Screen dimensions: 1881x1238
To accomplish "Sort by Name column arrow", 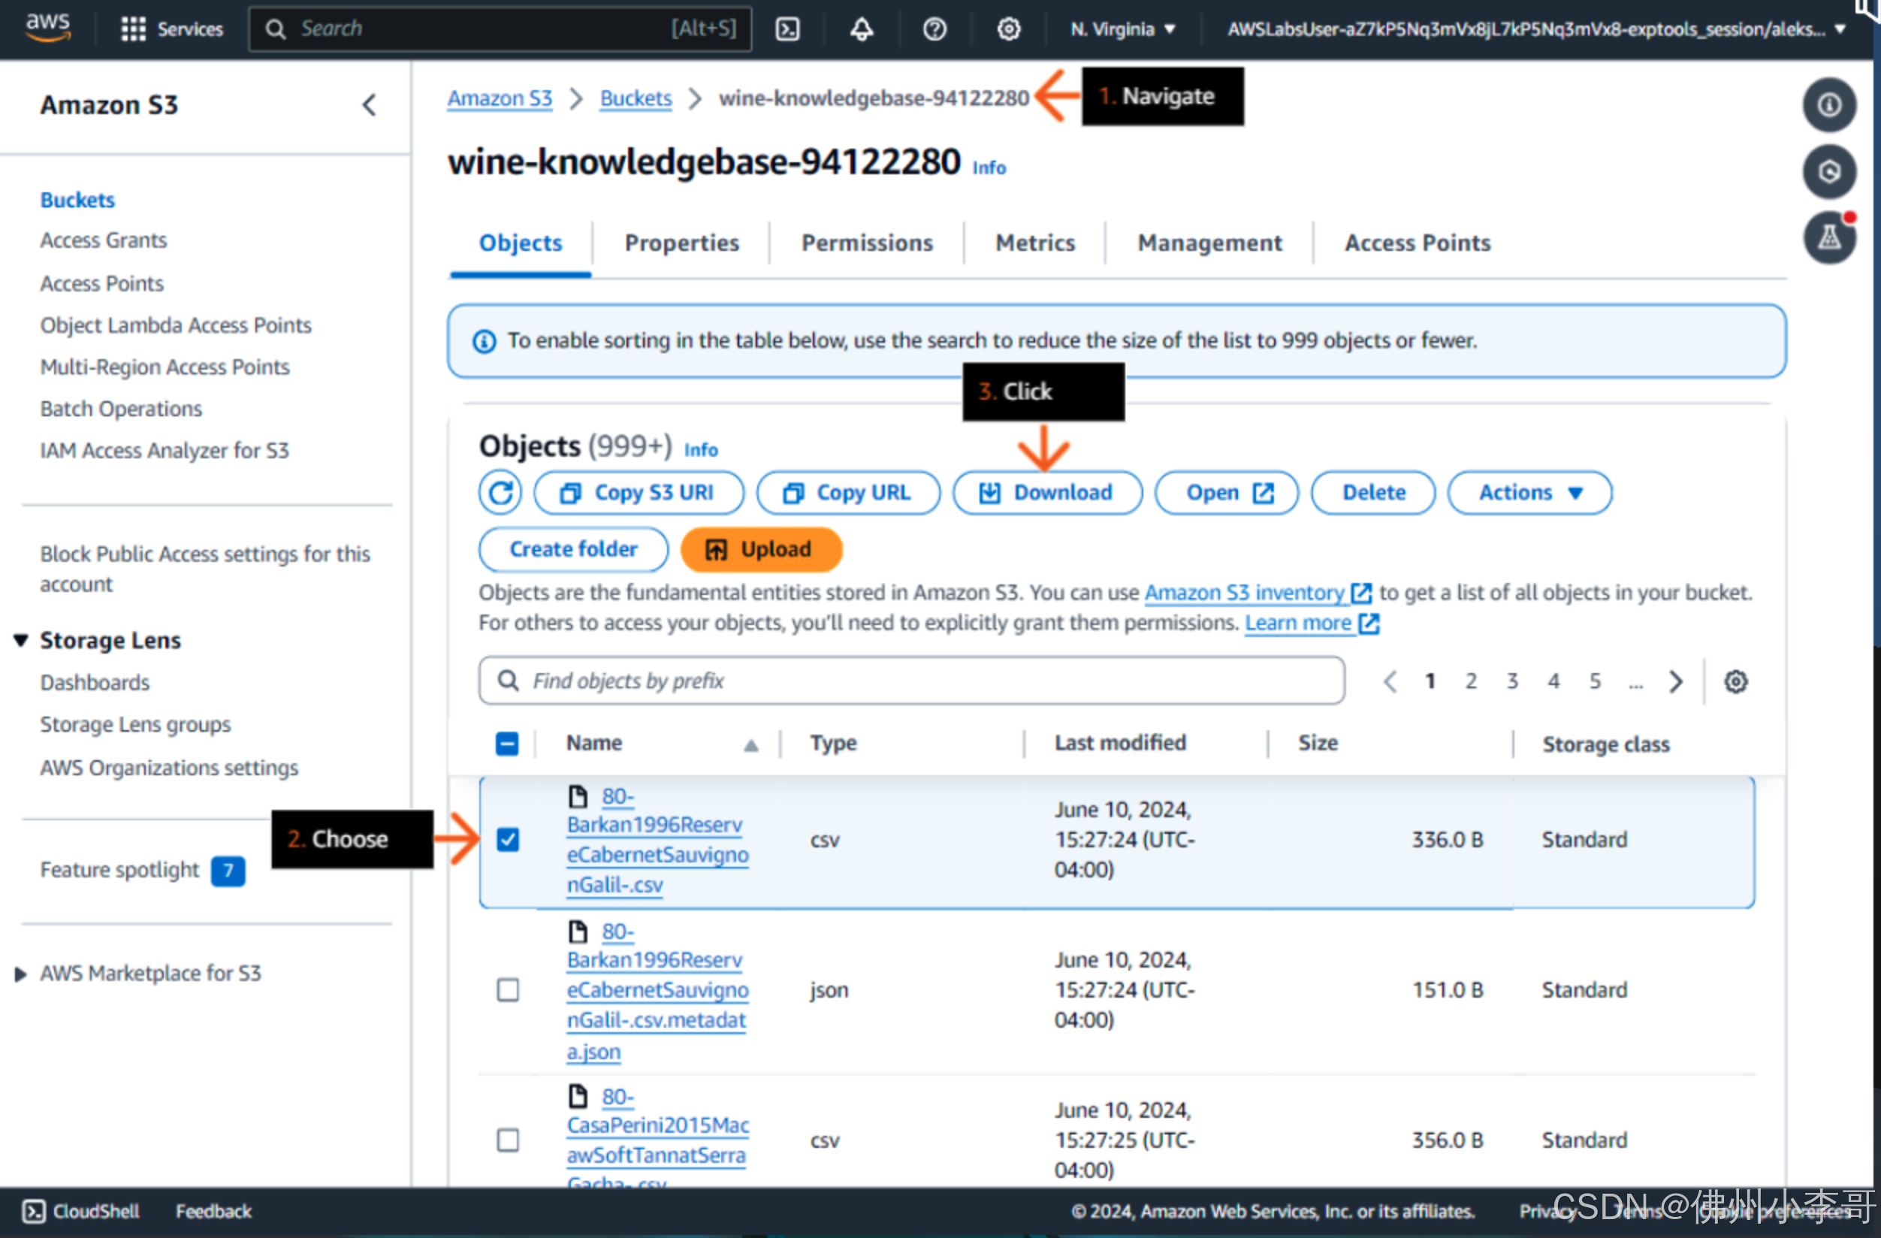I will (750, 744).
